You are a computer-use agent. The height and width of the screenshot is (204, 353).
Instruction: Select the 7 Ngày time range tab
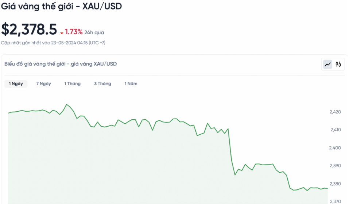[43, 84]
